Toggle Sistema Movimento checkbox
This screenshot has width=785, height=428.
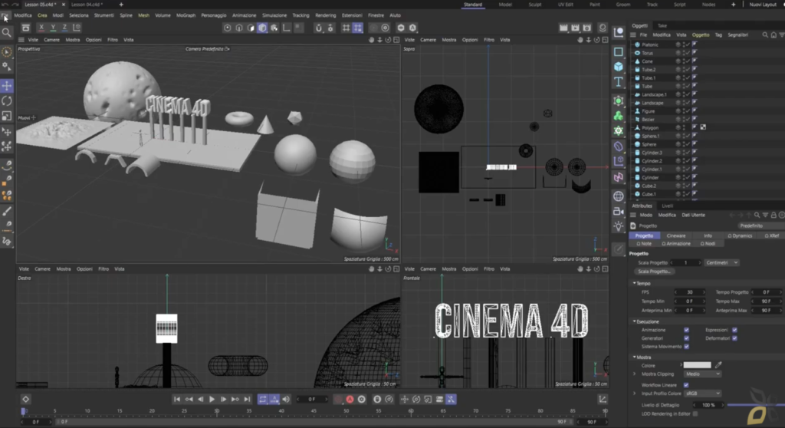pos(686,346)
